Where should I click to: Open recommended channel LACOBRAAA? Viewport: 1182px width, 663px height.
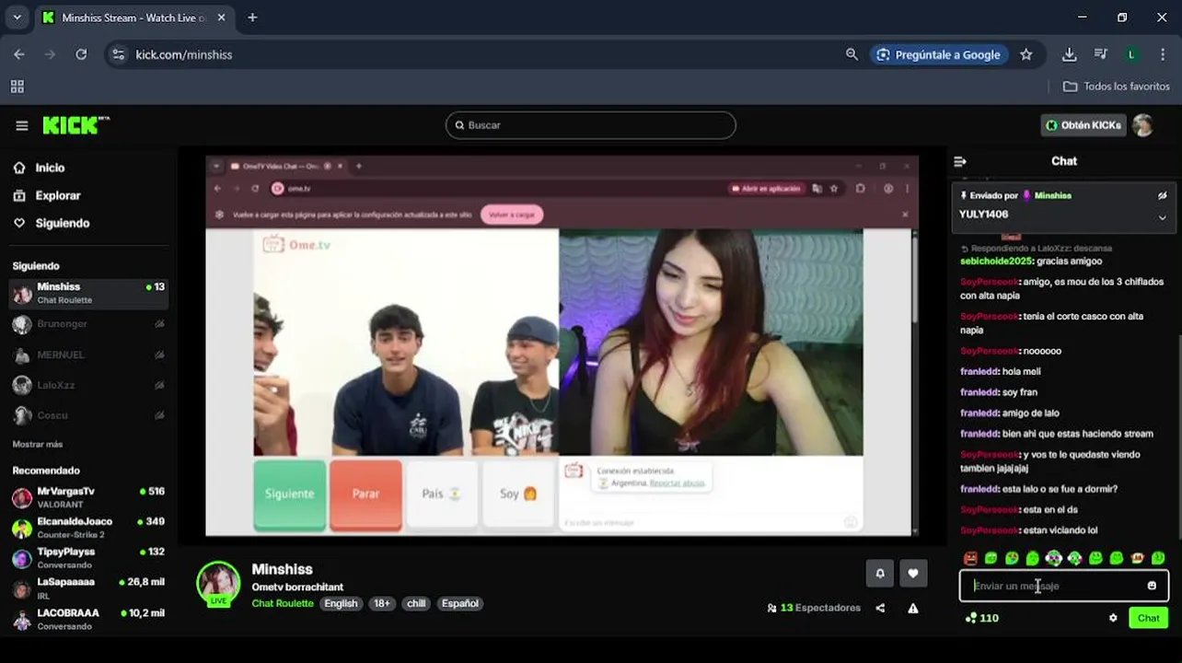pos(88,619)
